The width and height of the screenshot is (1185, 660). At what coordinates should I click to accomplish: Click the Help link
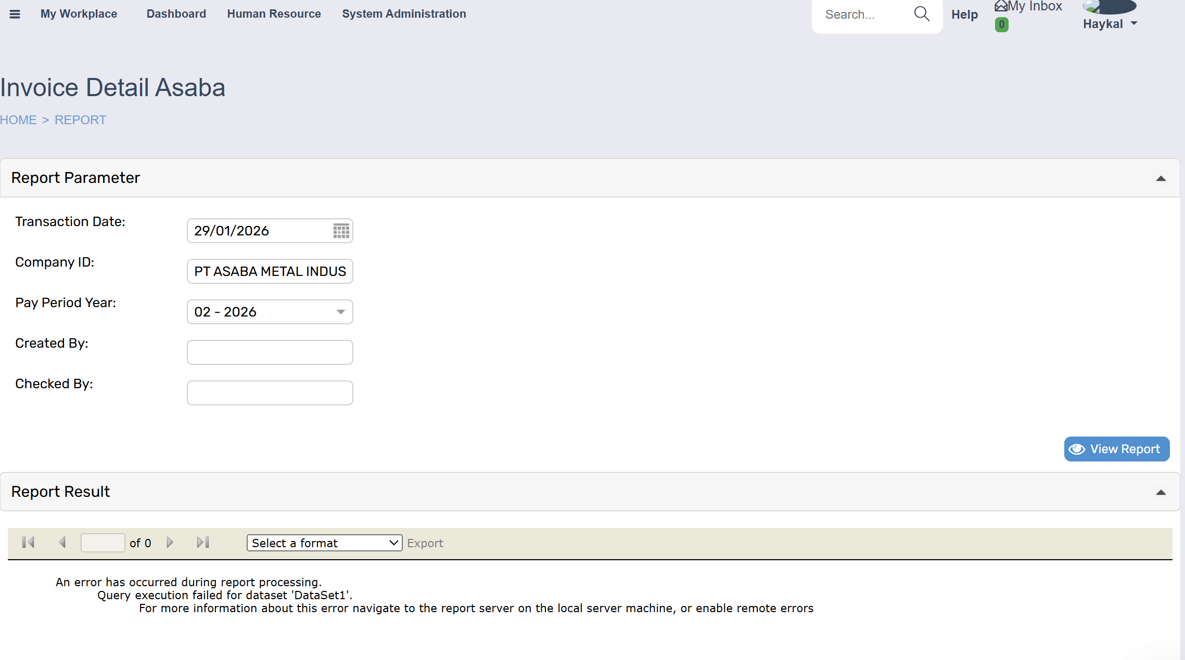[964, 15]
